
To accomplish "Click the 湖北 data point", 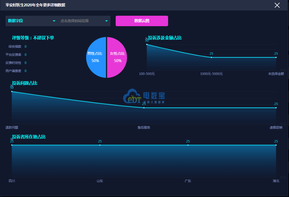I will point(276,145).
